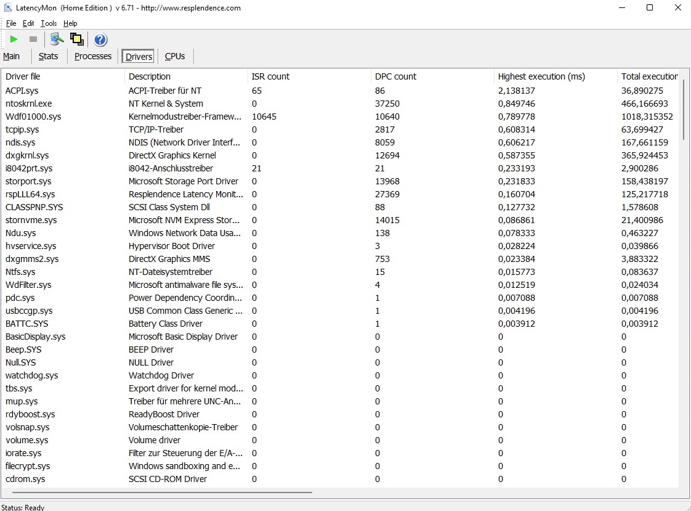
Task: Switch to the Main tab
Action: tap(12, 57)
